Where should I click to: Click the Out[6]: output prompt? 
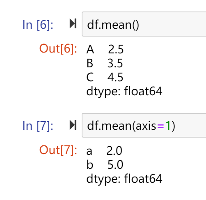click(x=58, y=48)
